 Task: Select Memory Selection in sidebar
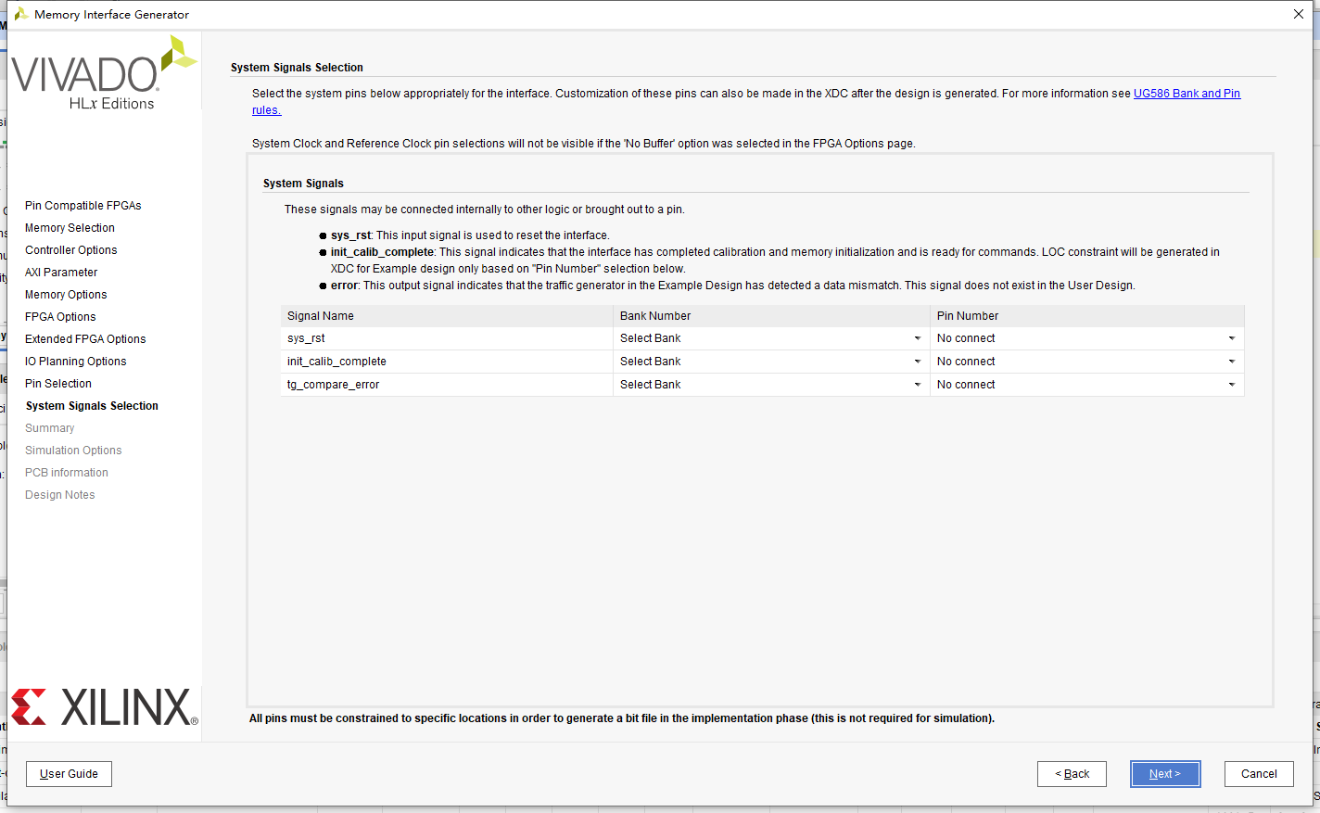(70, 228)
